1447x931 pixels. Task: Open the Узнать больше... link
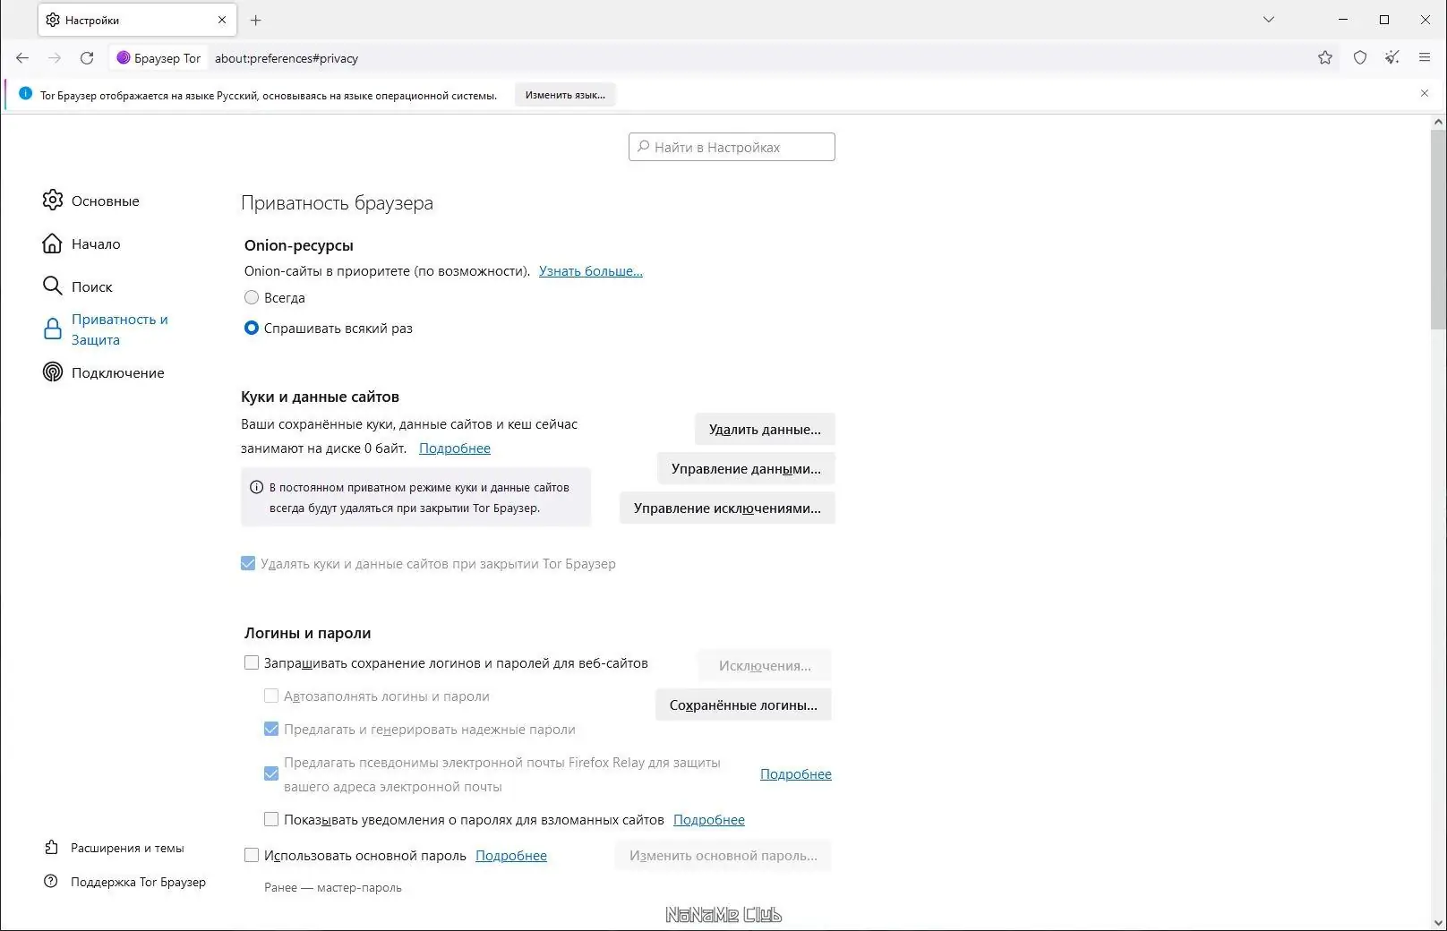[x=591, y=270]
